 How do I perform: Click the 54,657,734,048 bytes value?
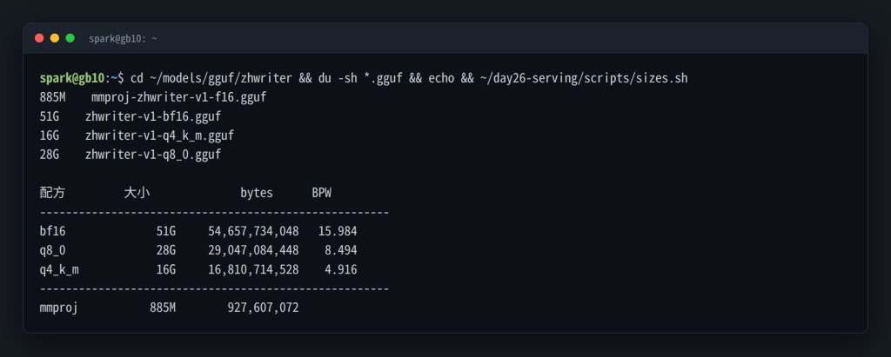(253, 231)
